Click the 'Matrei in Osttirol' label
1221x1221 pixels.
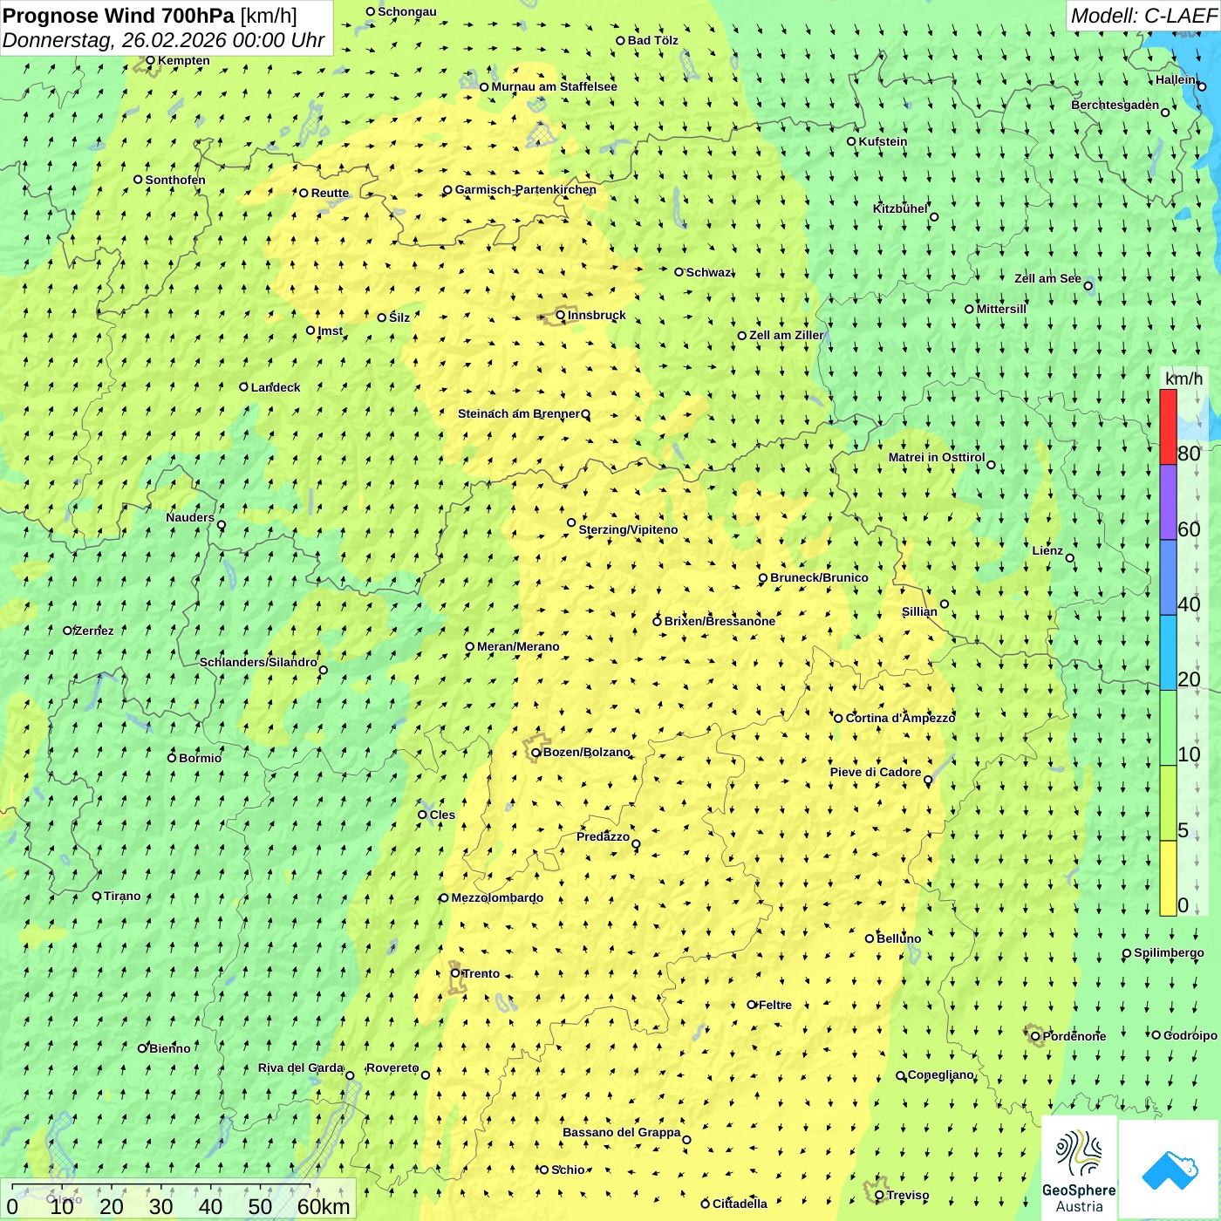[x=937, y=457]
